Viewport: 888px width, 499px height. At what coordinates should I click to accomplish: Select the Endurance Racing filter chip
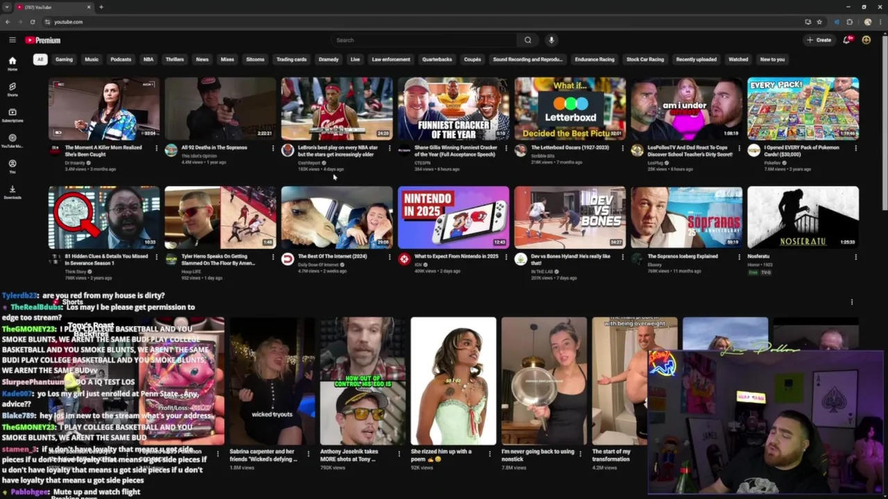[595, 60]
